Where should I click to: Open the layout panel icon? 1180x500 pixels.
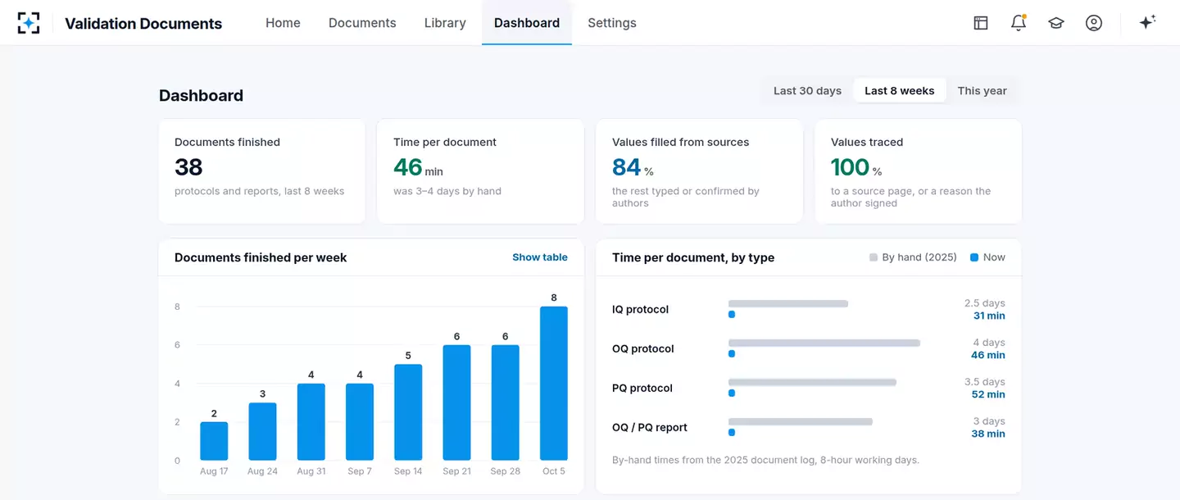(x=981, y=23)
